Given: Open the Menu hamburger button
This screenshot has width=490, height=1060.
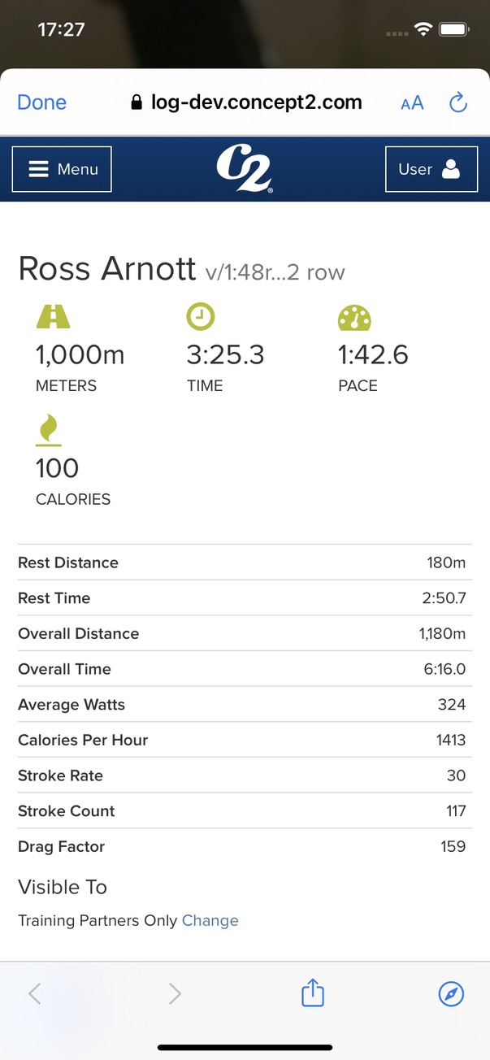Looking at the screenshot, I should (62, 169).
